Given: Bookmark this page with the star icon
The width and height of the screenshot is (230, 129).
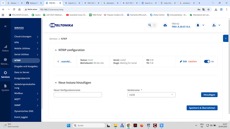Looking at the screenshot, I should pos(208,10).
